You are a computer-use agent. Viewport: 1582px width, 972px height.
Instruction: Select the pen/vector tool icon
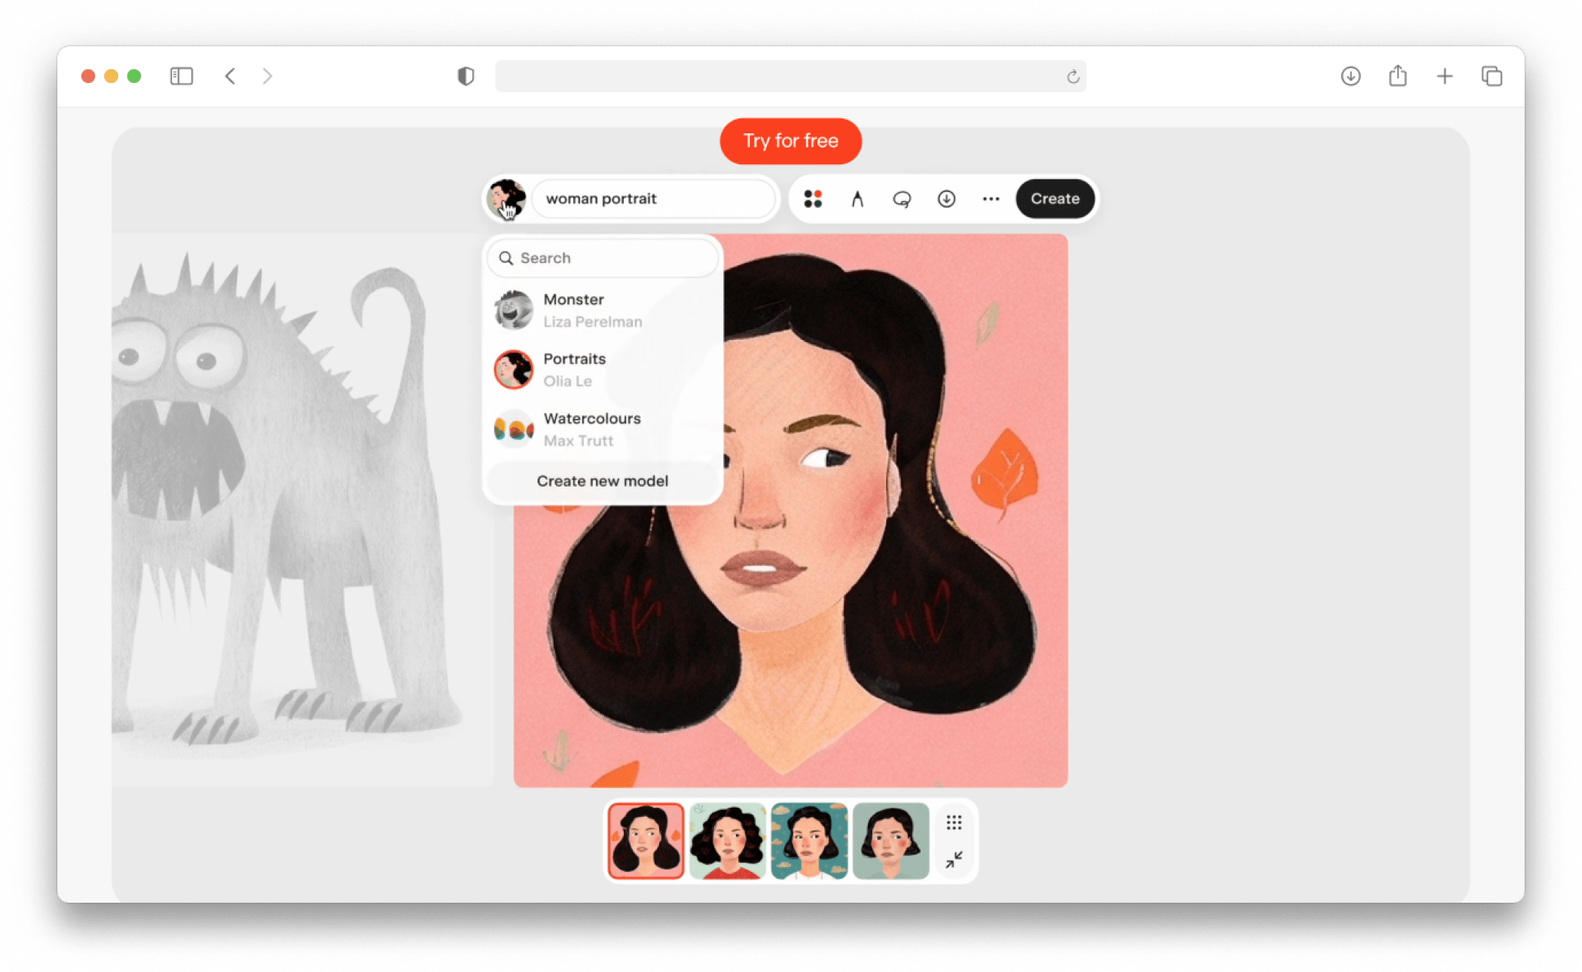857,199
